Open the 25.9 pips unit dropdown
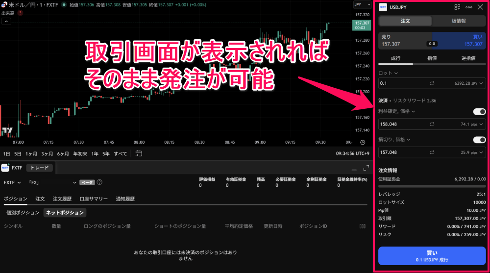The width and height of the screenshot is (490, 273). [471, 152]
